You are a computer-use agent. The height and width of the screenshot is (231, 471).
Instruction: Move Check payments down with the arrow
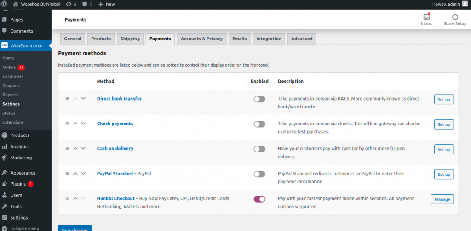coord(84,123)
